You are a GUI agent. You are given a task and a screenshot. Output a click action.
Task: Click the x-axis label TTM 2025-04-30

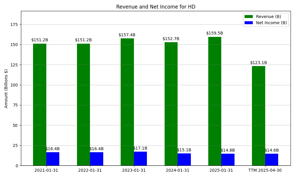click(265, 171)
